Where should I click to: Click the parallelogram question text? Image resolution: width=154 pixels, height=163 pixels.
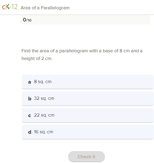click(x=82, y=55)
